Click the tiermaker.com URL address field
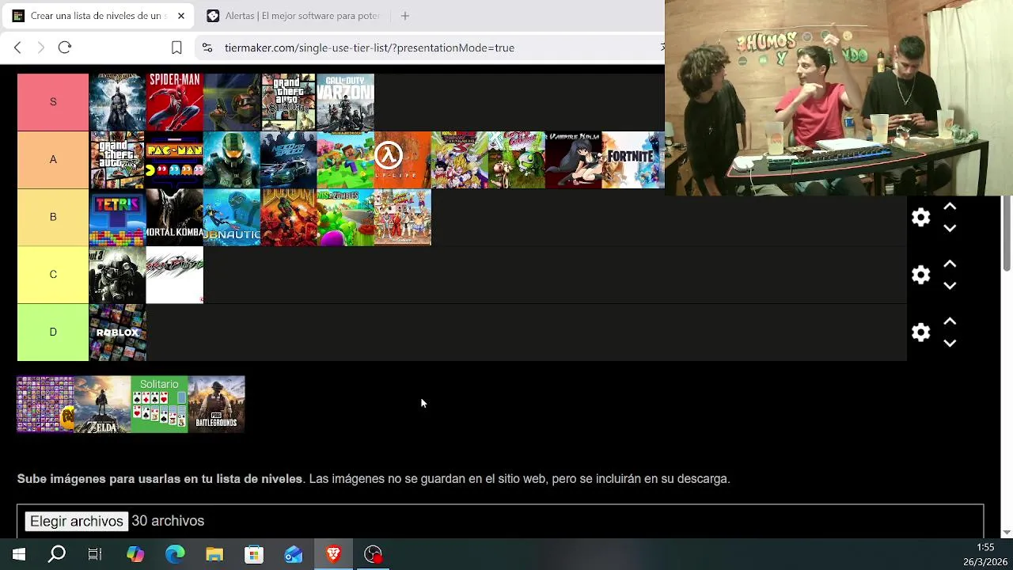This screenshot has height=570, width=1013. point(370,47)
